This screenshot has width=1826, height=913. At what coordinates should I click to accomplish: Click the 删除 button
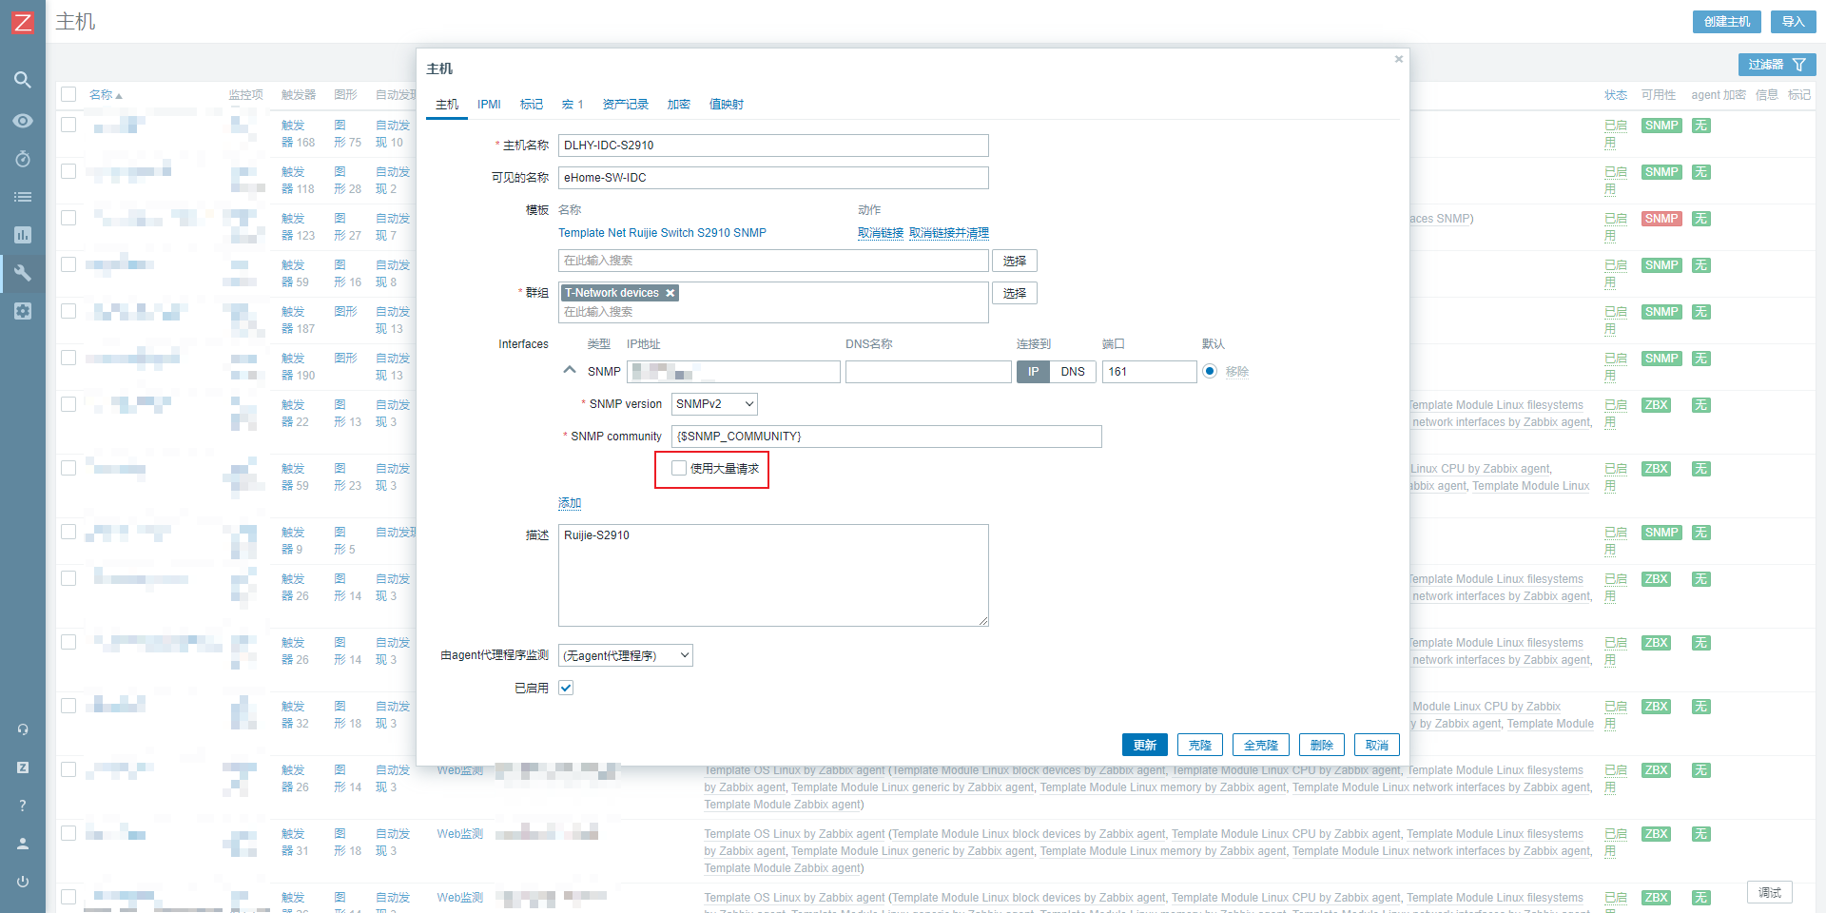(x=1322, y=745)
